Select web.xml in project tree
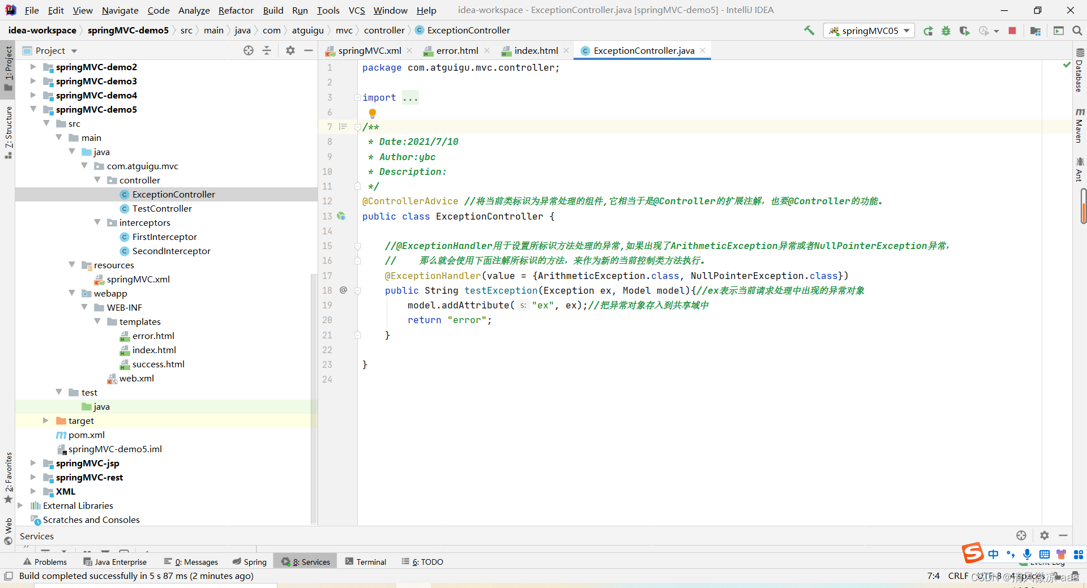The image size is (1087, 588). pos(136,378)
